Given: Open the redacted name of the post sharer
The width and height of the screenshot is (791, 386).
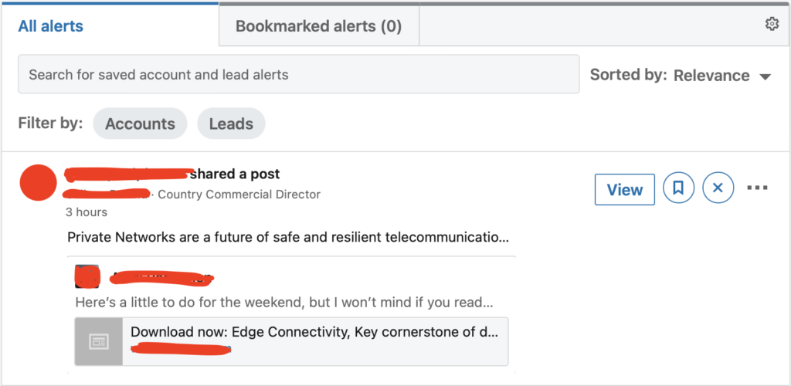Looking at the screenshot, I should pos(127,173).
